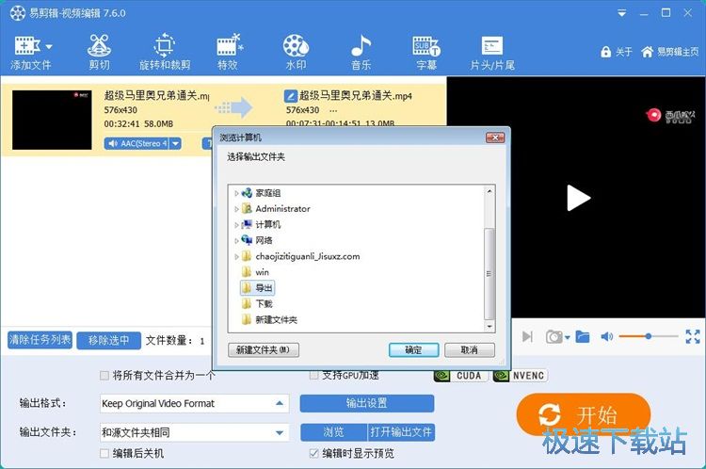
Task: Click the orange 开始 start button
Action: [x=584, y=414]
